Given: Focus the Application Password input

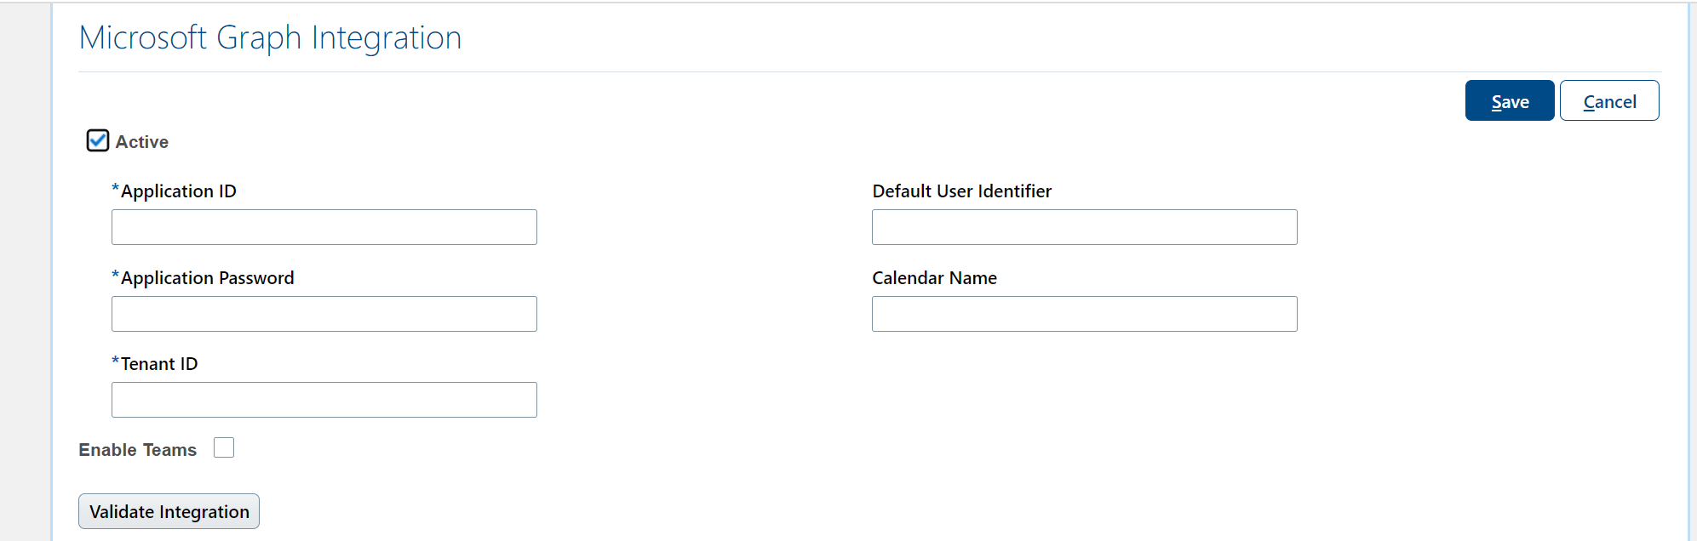Looking at the screenshot, I should coord(324,313).
